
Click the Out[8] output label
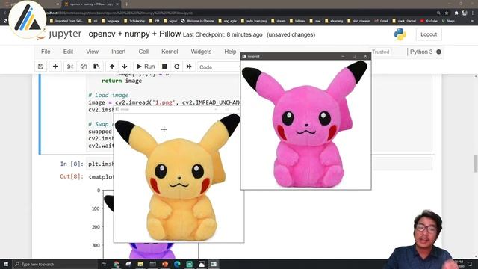[72, 176]
